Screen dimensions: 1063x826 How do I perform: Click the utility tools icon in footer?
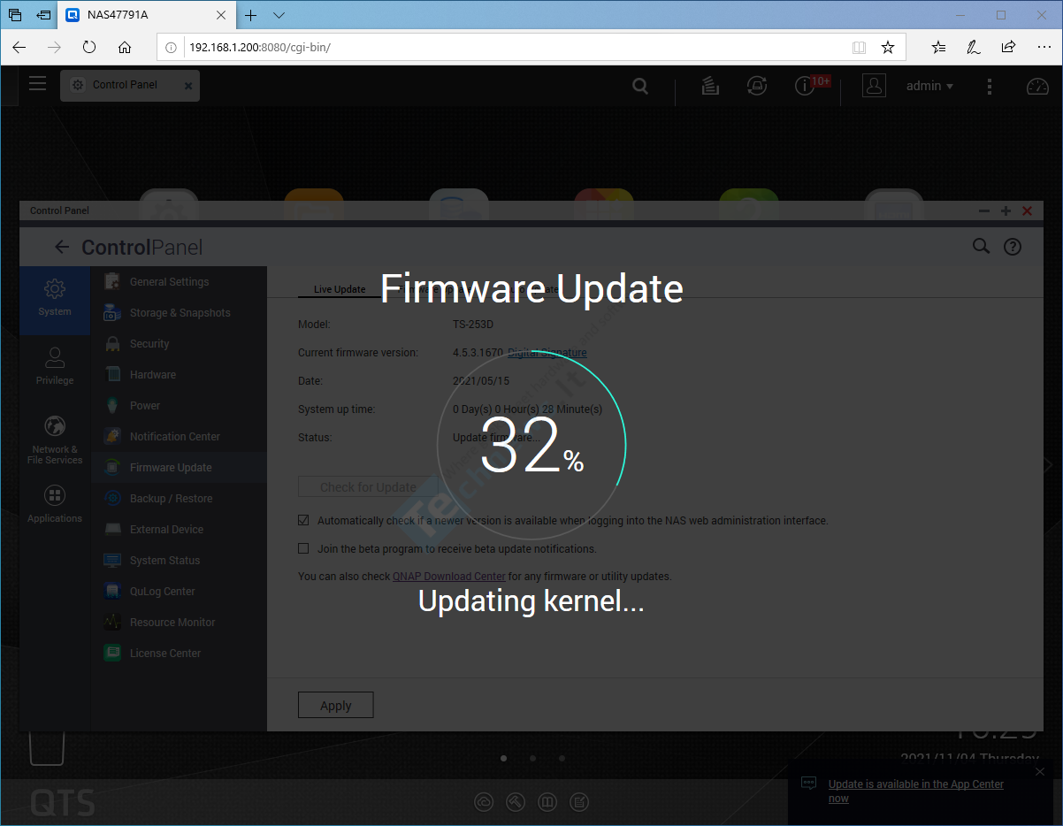(x=516, y=802)
